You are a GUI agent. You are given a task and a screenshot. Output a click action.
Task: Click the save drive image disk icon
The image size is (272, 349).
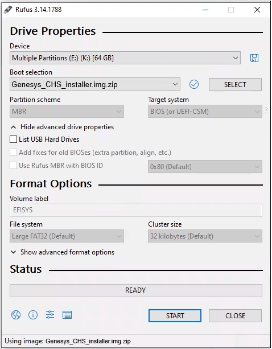tap(254, 58)
